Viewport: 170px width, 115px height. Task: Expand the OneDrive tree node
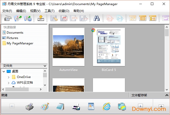click(9, 77)
